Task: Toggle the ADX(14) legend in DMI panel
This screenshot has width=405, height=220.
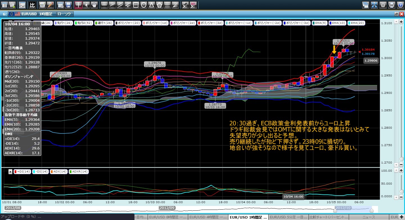Action: click(x=58, y=171)
